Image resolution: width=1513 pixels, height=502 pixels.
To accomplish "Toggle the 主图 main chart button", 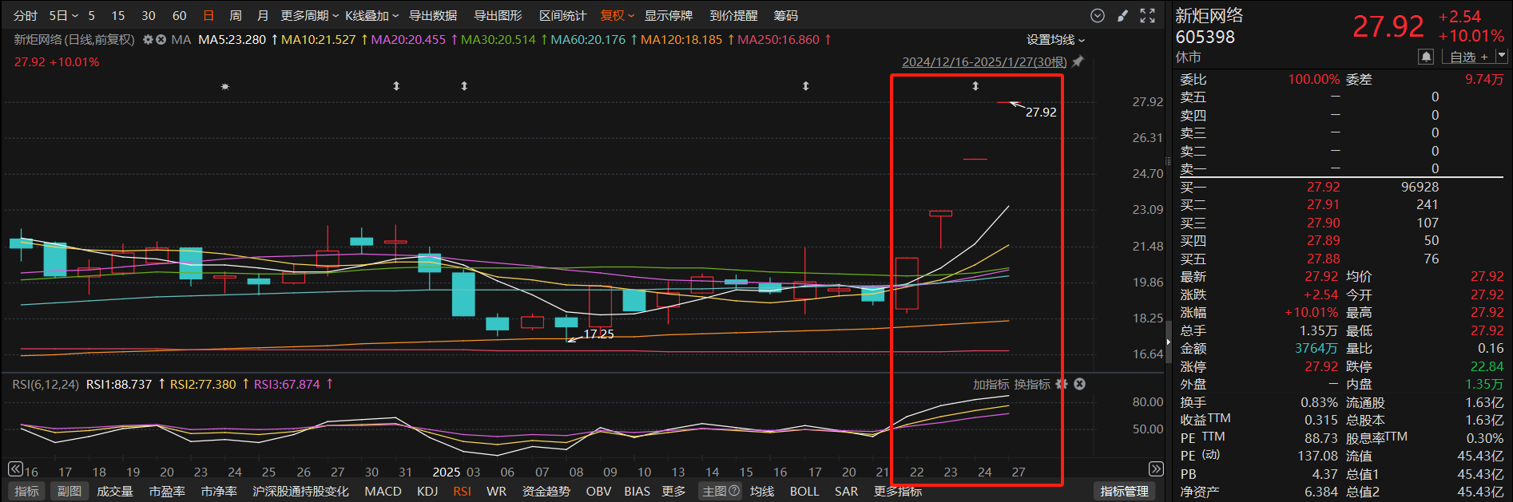I will (720, 491).
